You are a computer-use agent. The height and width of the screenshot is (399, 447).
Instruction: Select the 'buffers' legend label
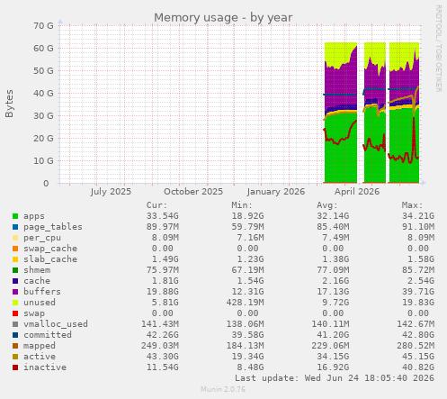[42, 292]
